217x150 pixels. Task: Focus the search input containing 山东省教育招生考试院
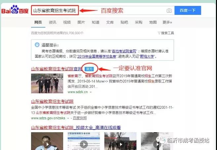(103, 10)
